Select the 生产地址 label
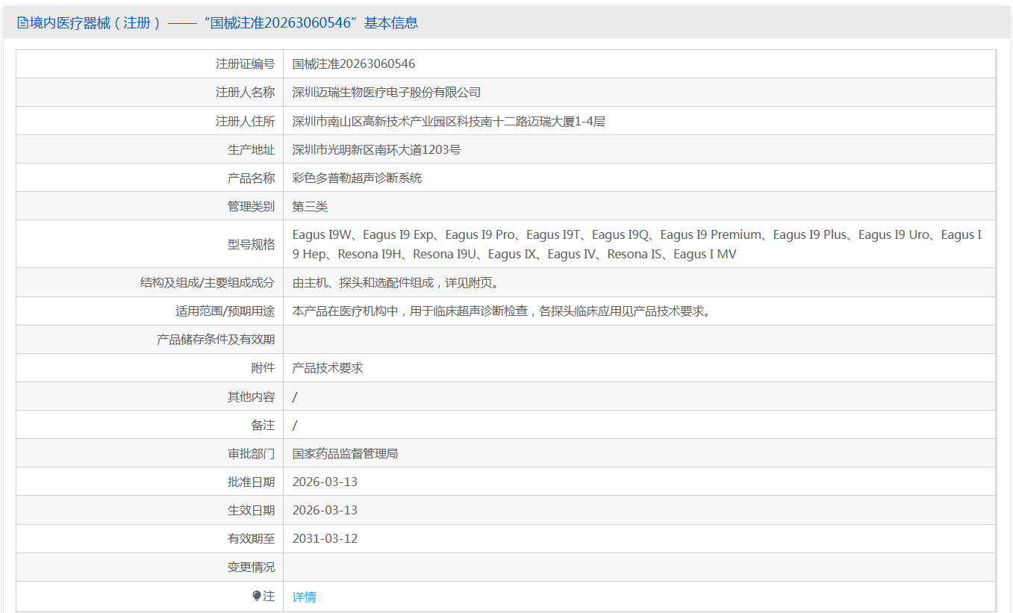 [251, 149]
